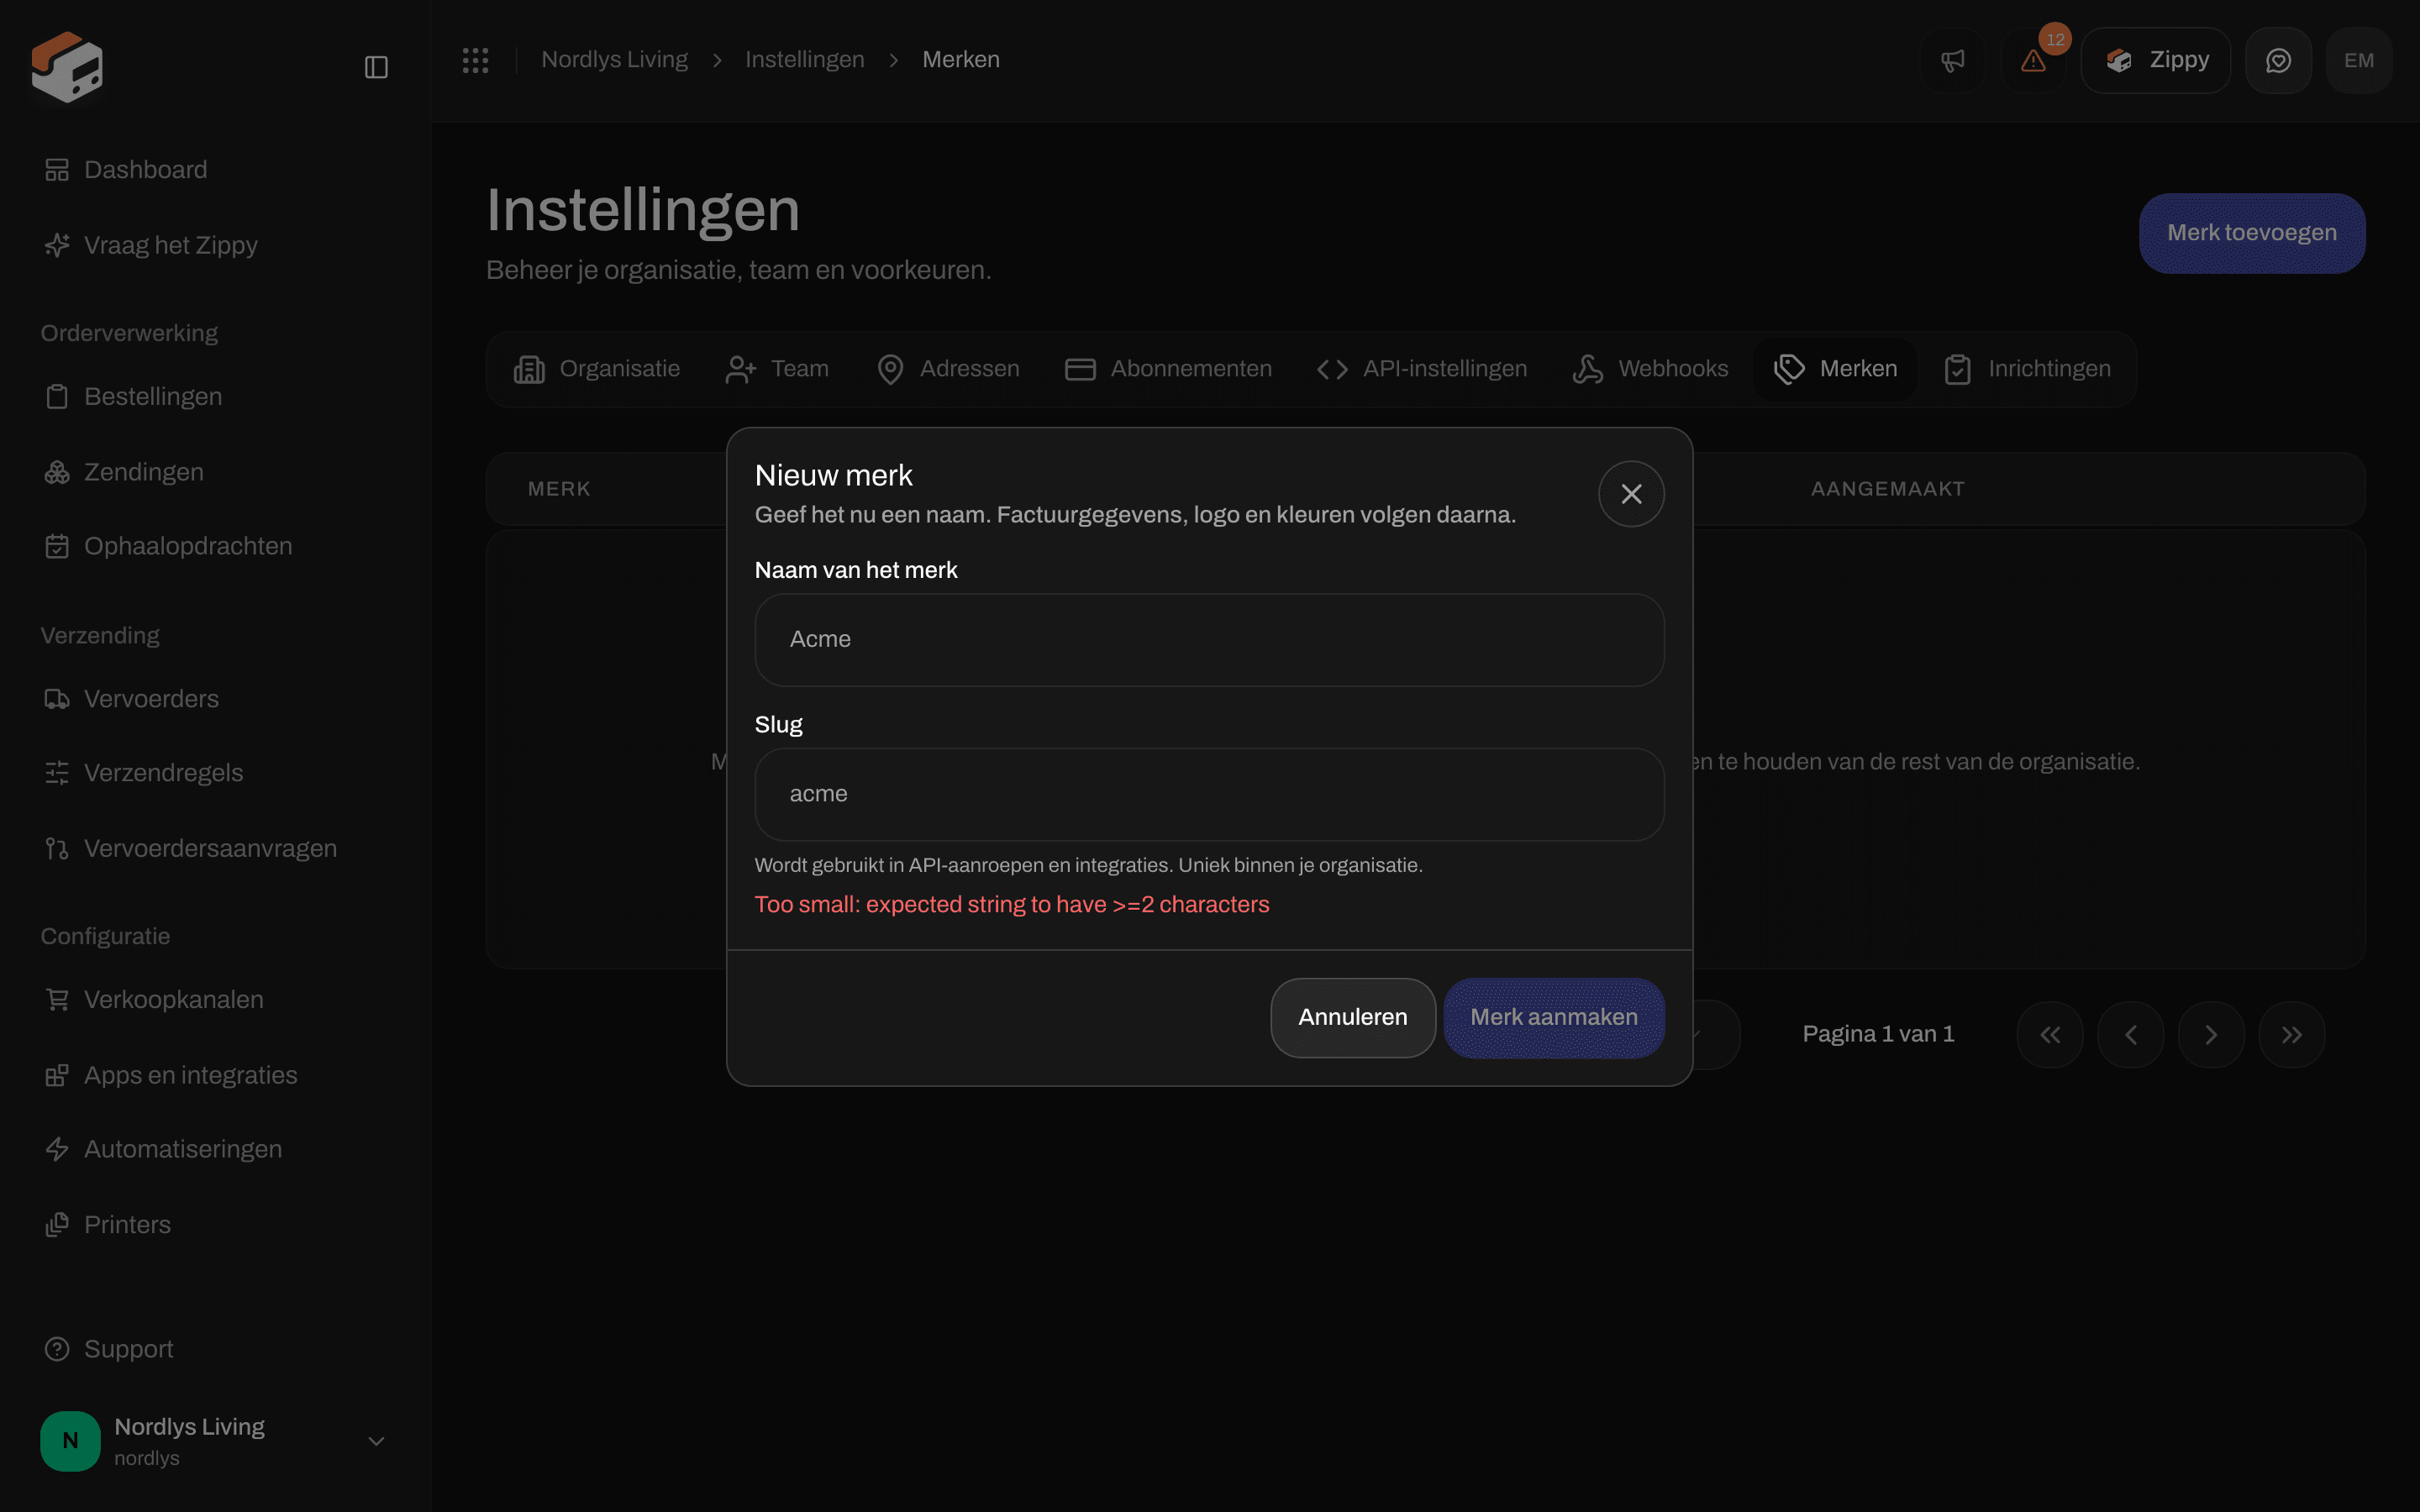Go to Dashboard in sidebar
The image size is (2420, 1512).
point(215,170)
